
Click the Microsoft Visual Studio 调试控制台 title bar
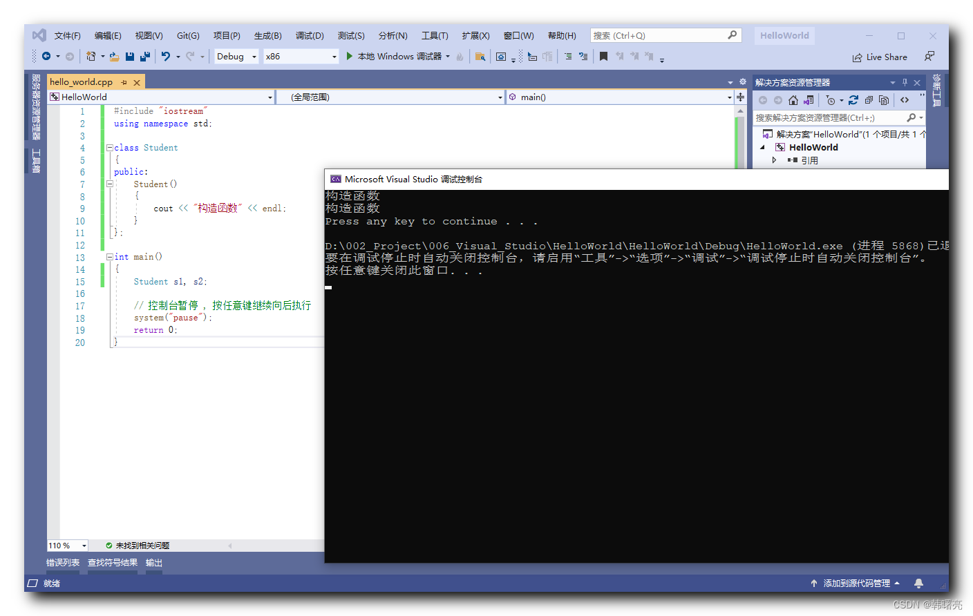coord(636,179)
